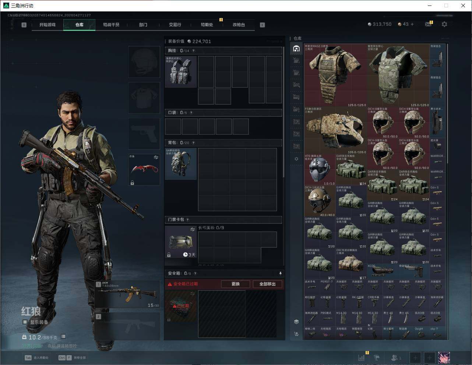Viewport: 472px width, 365px height.
Task: Select the PERST-7 attachment in the warehouse
Action: click(327, 287)
